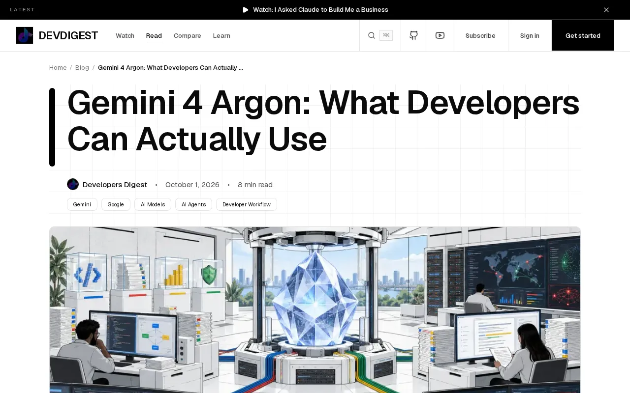This screenshot has height=393, width=630.
Task: Select the Developer Workflow tag
Action: [x=247, y=204]
